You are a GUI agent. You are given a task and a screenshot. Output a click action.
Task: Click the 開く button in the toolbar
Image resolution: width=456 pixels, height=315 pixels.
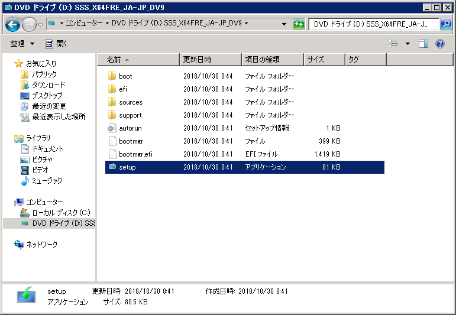click(x=56, y=44)
